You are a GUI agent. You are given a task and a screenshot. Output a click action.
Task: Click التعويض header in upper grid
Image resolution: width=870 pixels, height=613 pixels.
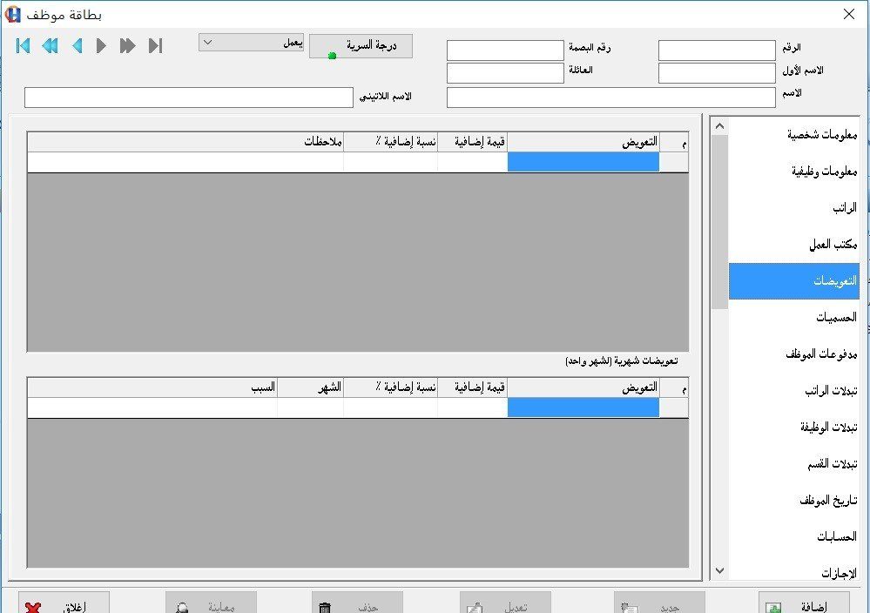pos(583,142)
